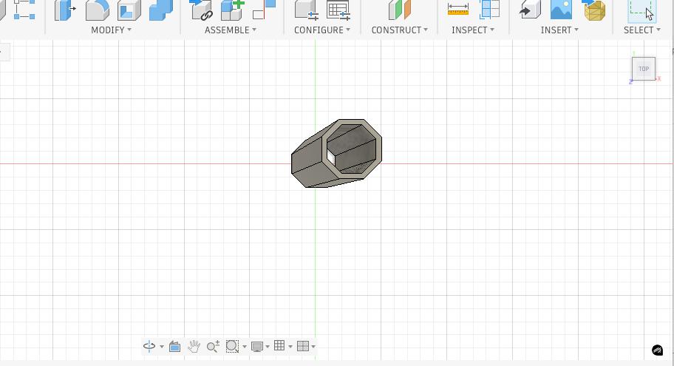The width and height of the screenshot is (674, 366).
Task: Select the Shell tool
Action: tap(129, 10)
